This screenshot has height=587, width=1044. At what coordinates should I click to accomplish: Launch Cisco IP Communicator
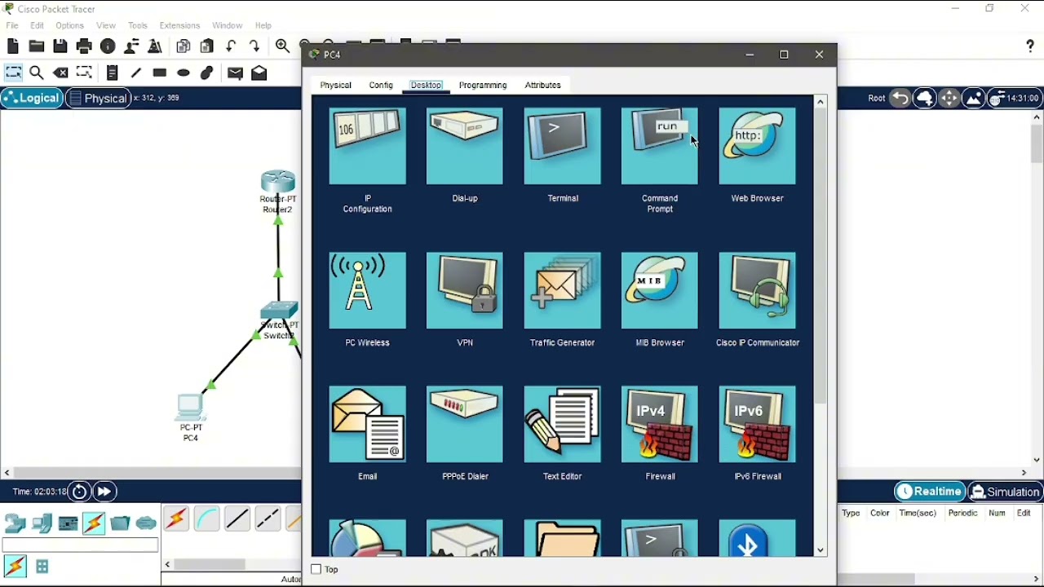[x=757, y=291]
